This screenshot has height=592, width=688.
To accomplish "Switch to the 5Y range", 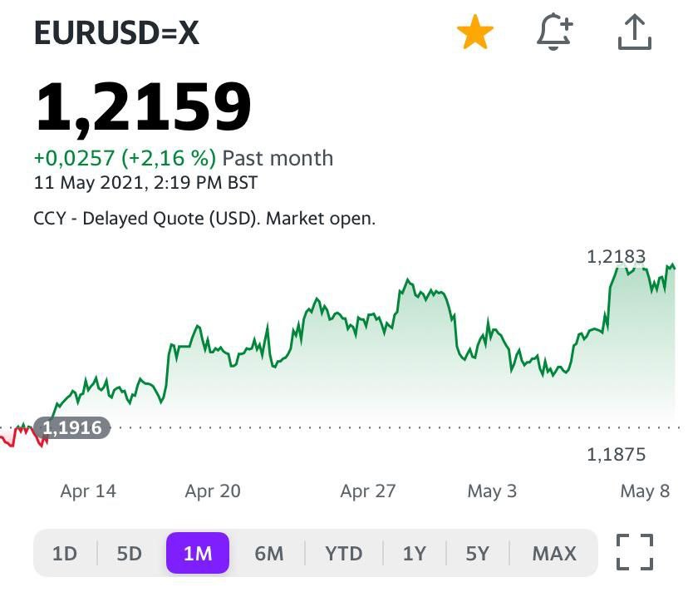I will pyautogui.click(x=477, y=554).
